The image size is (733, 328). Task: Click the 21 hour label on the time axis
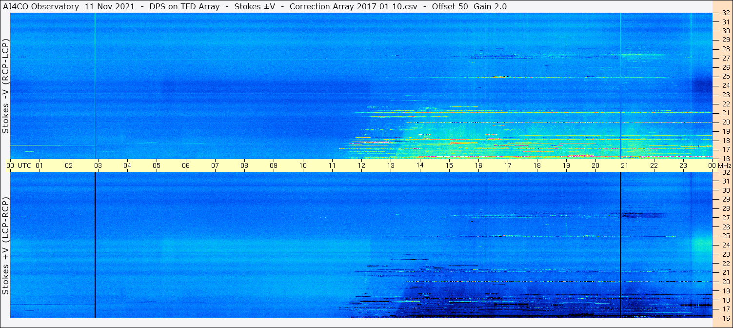click(625, 165)
